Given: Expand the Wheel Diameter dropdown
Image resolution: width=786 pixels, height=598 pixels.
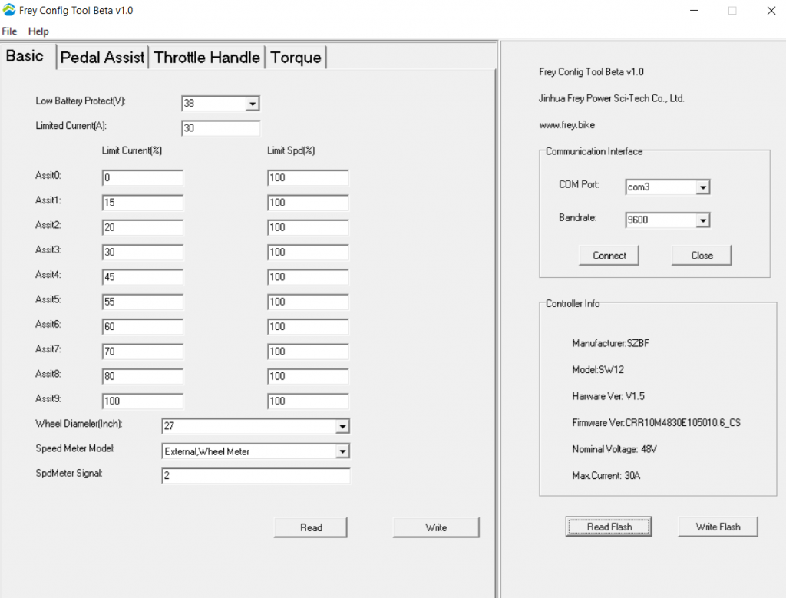Looking at the screenshot, I should coord(344,426).
